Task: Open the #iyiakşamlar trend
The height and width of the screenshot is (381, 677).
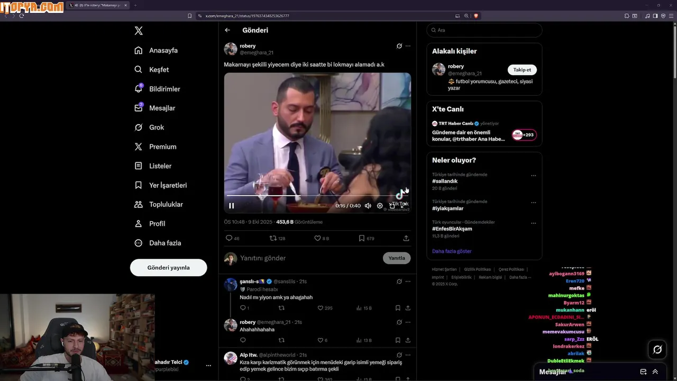Action: [x=449, y=208]
